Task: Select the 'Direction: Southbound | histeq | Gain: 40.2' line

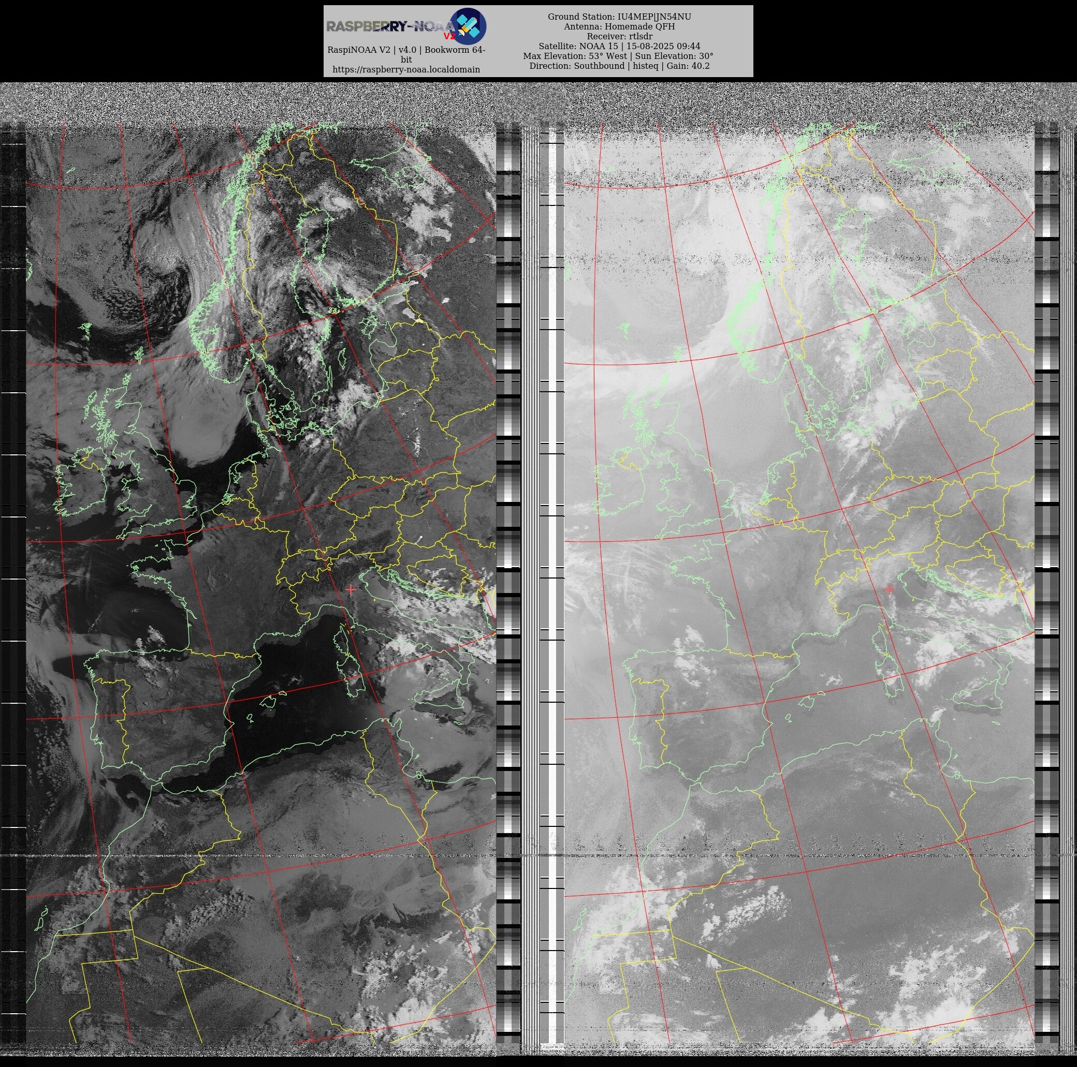Action: click(x=619, y=66)
